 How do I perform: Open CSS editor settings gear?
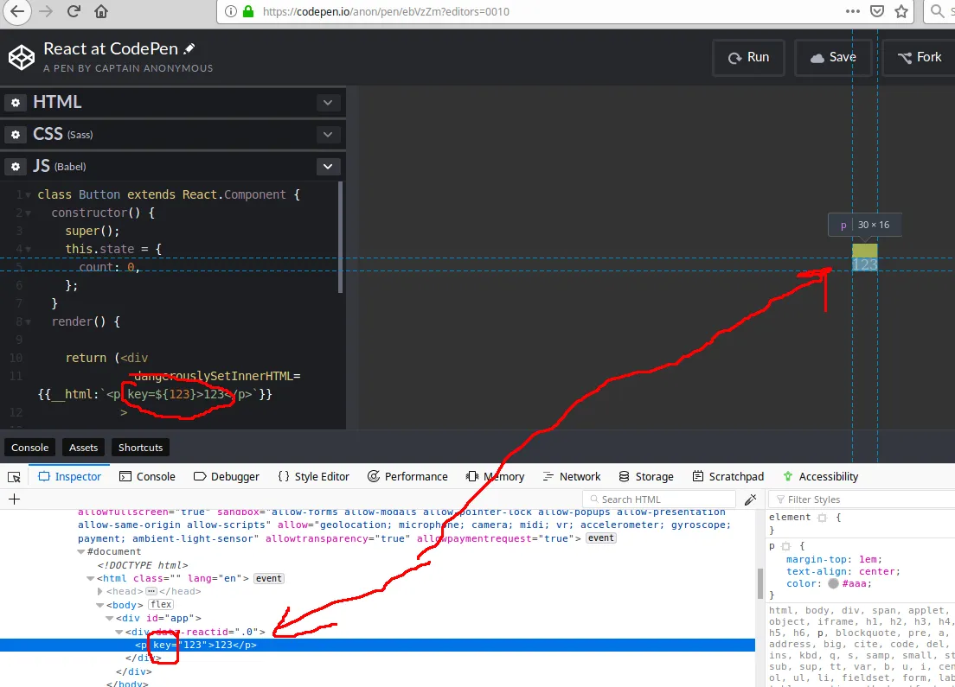pos(16,135)
